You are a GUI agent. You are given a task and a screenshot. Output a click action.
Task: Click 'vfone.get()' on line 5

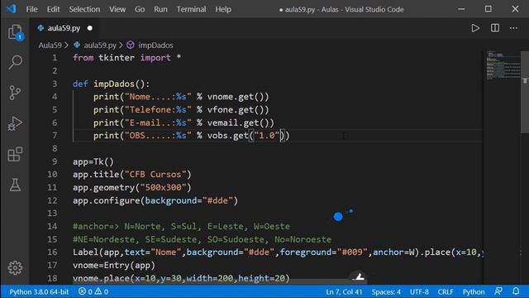pyautogui.click(x=236, y=110)
